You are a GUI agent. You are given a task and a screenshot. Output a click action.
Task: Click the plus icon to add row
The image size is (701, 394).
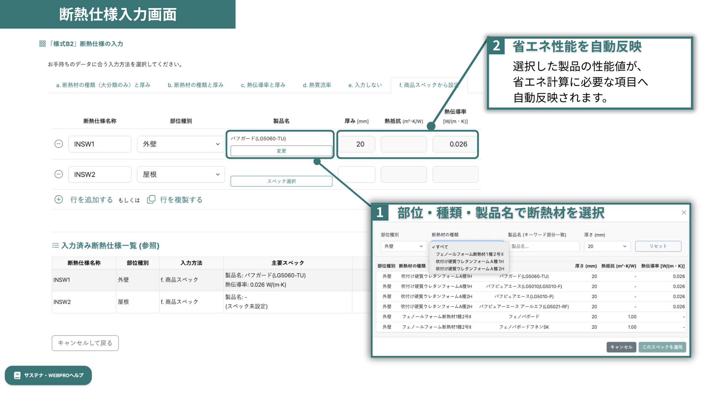pos(58,200)
